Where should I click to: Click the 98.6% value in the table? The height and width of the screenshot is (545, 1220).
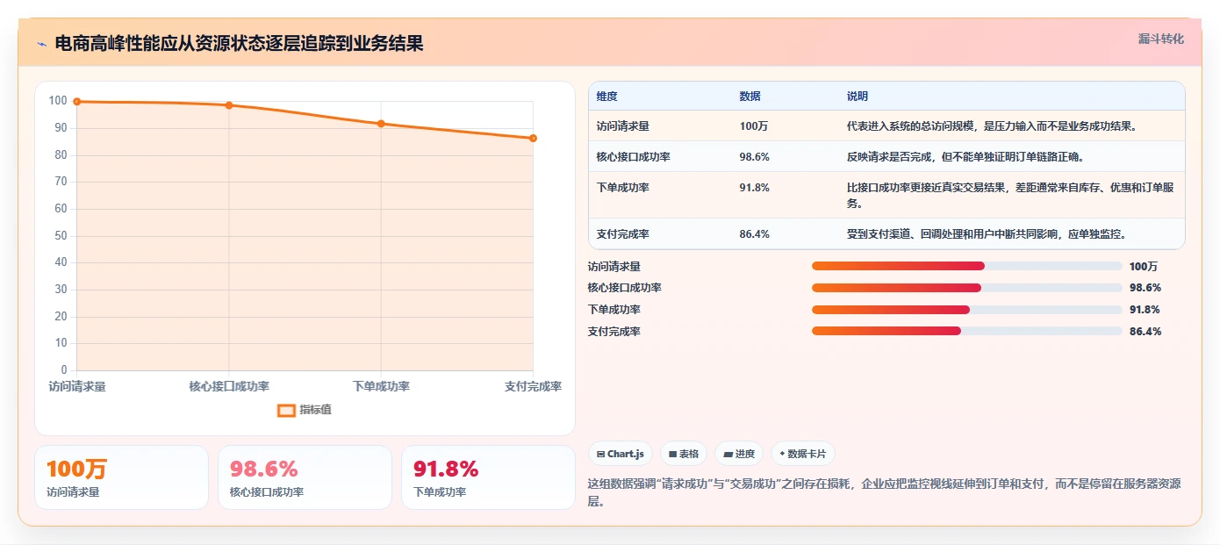[755, 157]
